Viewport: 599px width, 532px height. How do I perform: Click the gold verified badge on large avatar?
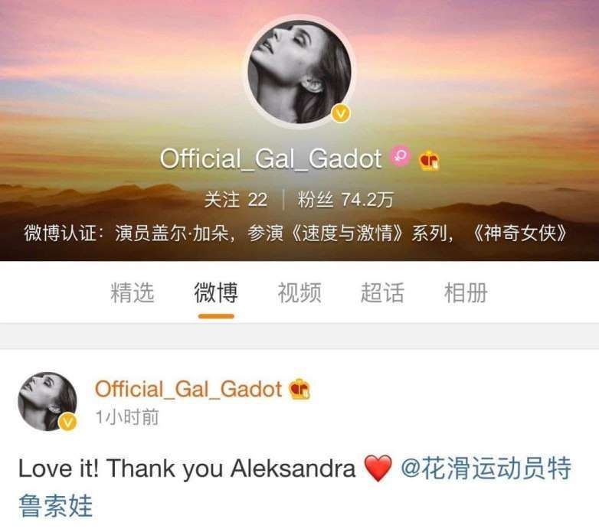340,113
